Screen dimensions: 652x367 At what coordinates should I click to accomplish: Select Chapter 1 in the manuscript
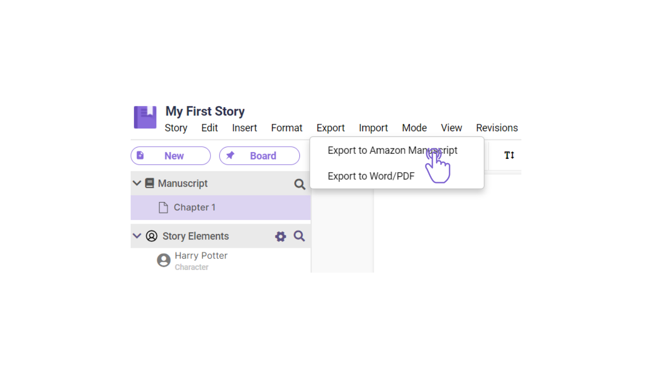195,207
